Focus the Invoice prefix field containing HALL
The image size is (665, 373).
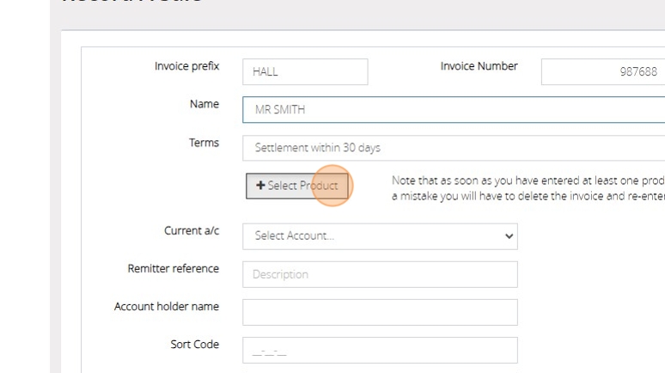click(305, 72)
